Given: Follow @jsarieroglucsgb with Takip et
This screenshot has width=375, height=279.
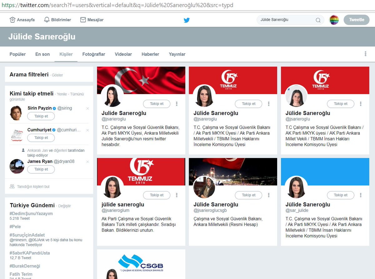Looking at the screenshot, I should (x=248, y=195).
